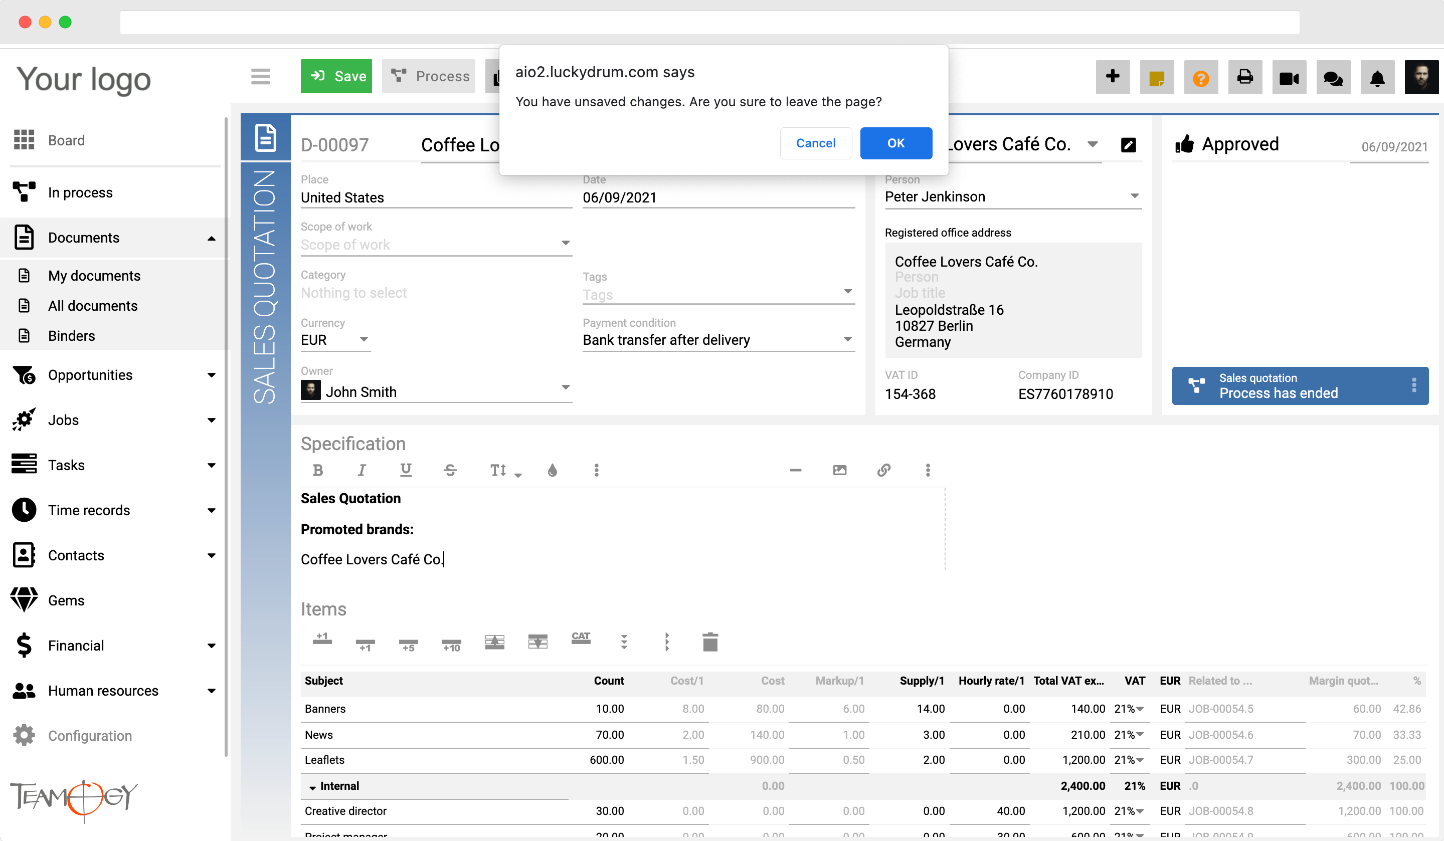This screenshot has width=1444, height=841.
Task: Open My documents
Action: pyautogui.click(x=94, y=276)
